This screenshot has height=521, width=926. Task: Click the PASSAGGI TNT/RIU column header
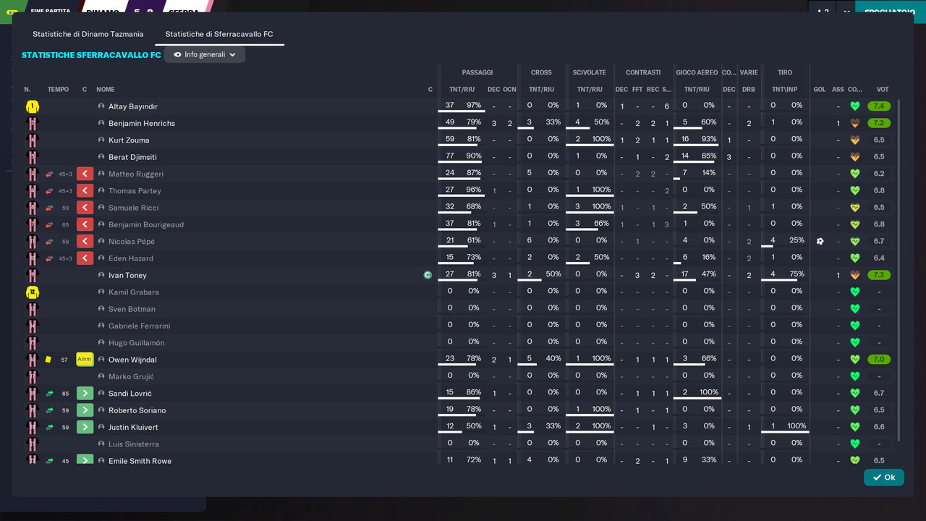461,90
